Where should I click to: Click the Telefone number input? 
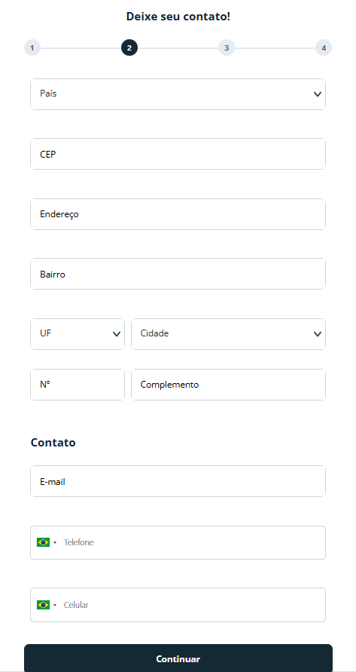[x=193, y=542]
